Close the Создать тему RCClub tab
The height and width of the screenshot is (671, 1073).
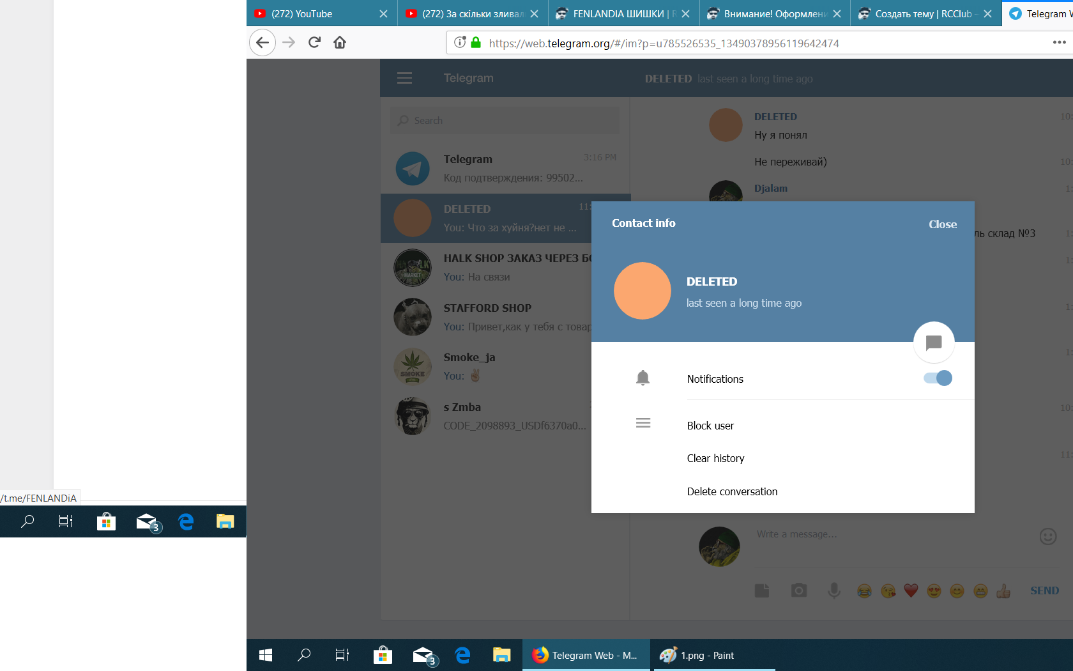[x=987, y=13]
